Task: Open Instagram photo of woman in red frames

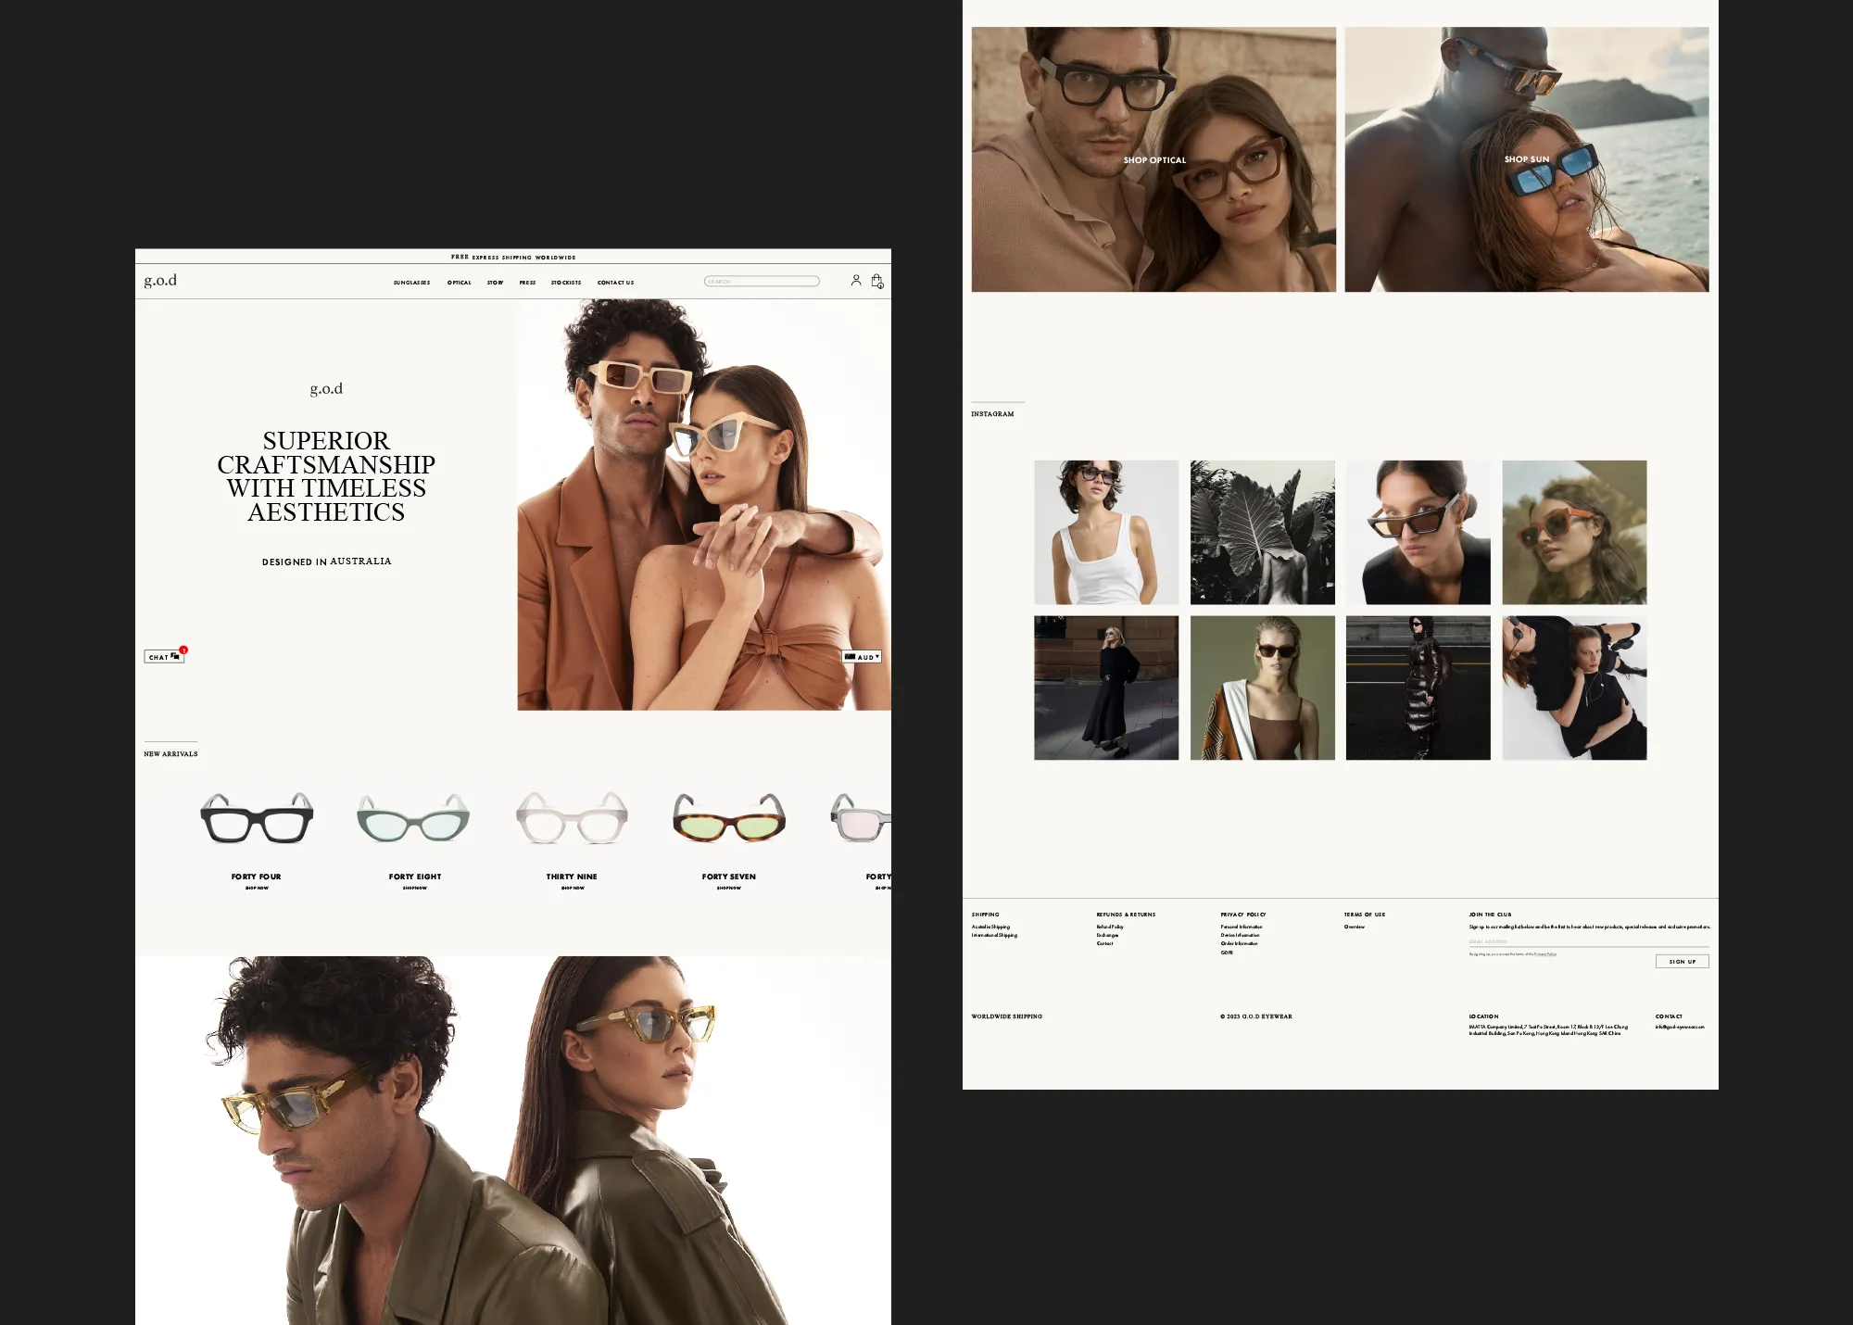Action: point(1575,533)
